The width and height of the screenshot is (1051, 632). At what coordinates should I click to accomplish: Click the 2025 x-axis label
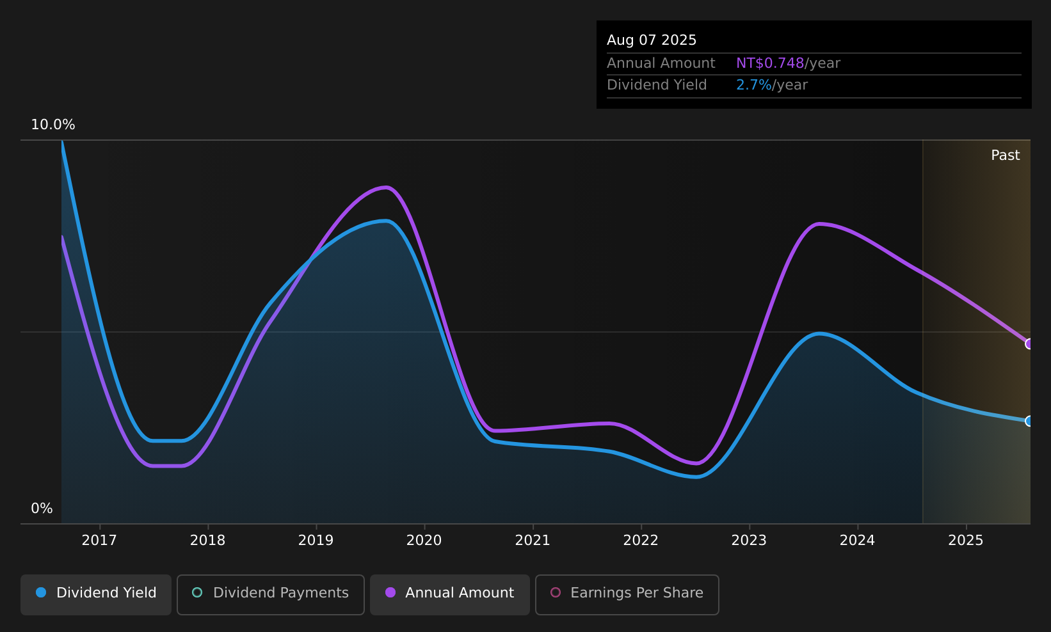[965, 541]
